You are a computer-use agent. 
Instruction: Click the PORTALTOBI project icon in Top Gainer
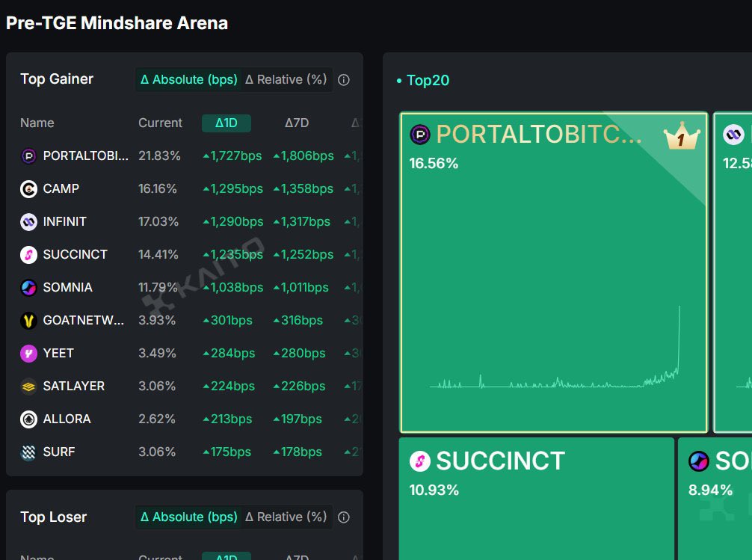point(28,156)
